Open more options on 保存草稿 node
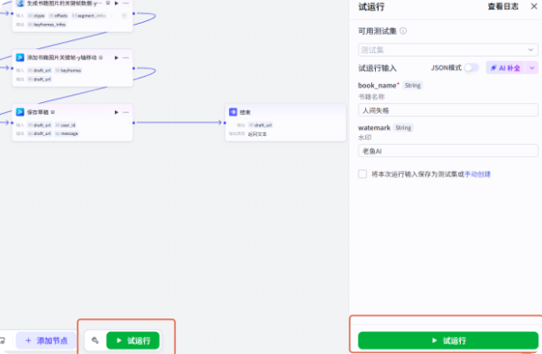This screenshot has width=542, height=354. coord(126,112)
